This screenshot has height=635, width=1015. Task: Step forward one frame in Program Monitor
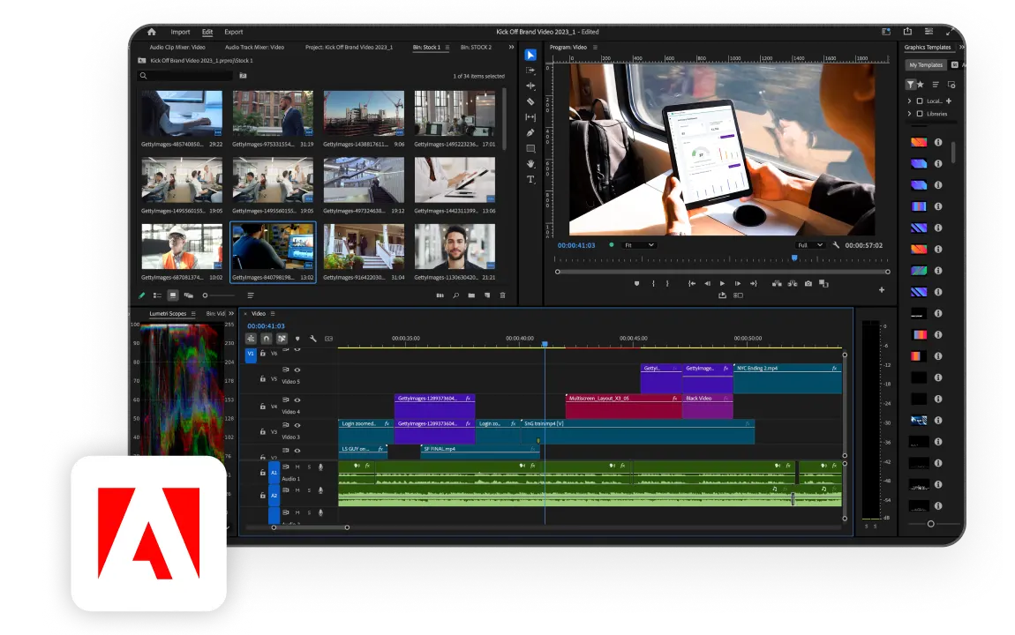coord(738,283)
